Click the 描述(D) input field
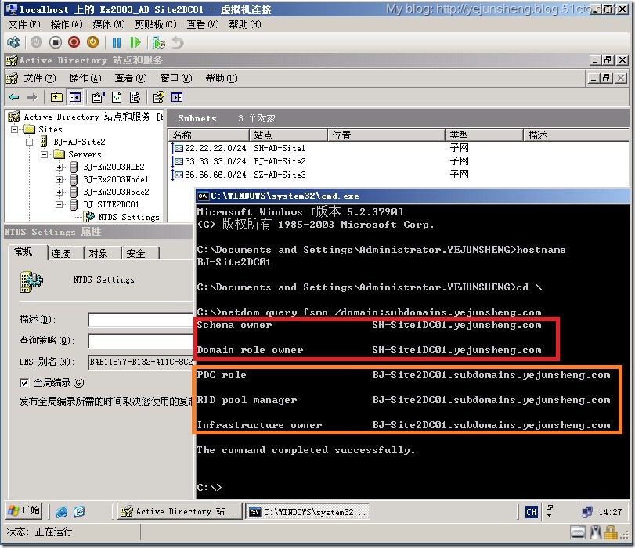The width and height of the screenshot is (635, 548). 140,320
